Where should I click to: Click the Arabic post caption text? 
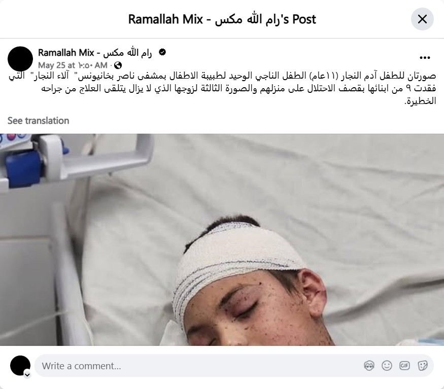222,88
